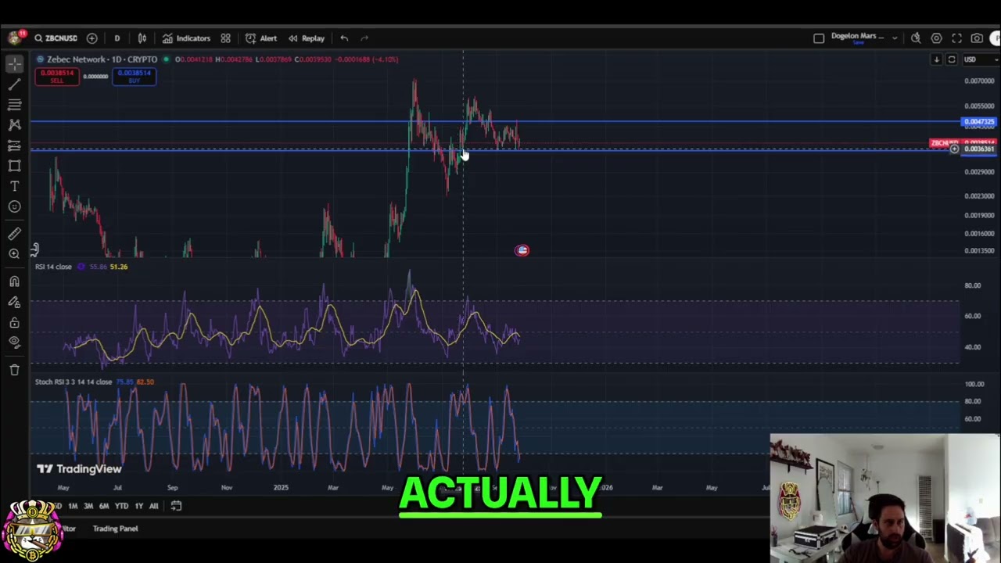Viewport: 1001px width, 563px height.
Task: Select the trend line drawing tool
Action: pyautogui.click(x=14, y=84)
